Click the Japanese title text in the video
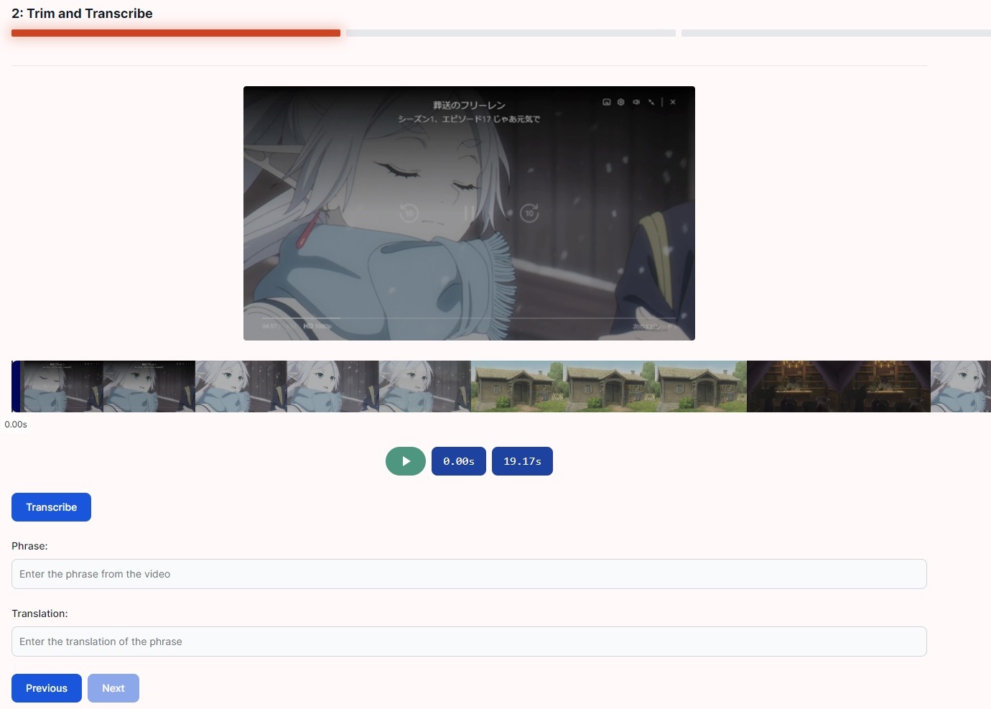The height and width of the screenshot is (709, 991). pyautogui.click(x=469, y=105)
